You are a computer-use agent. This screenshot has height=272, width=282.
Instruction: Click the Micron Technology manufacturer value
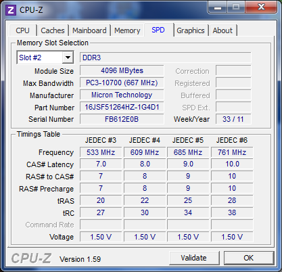pyautogui.click(x=122, y=95)
